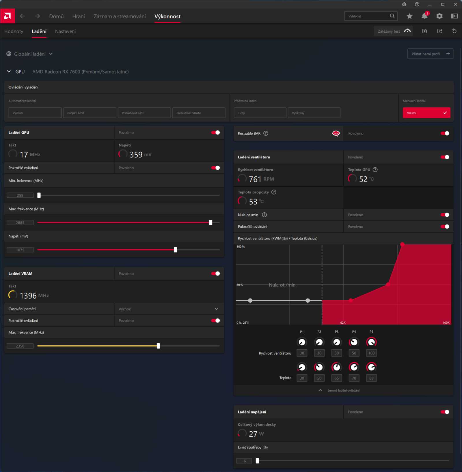
Task: Click the Nula ot./min. help icon
Action: tap(264, 215)
